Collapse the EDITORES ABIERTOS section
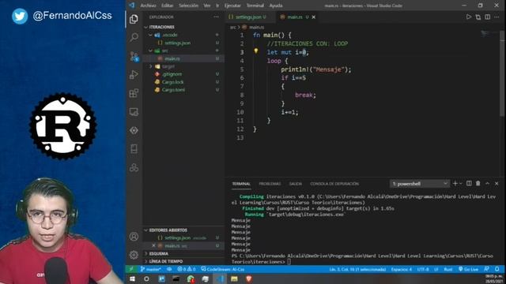 tap(167, 230)
